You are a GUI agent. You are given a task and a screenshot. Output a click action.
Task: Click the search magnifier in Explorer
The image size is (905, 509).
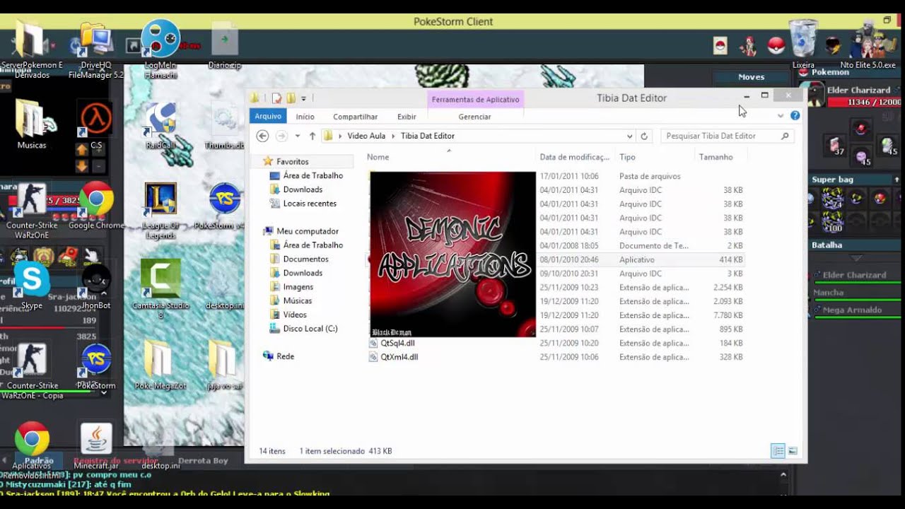[785, 136]
